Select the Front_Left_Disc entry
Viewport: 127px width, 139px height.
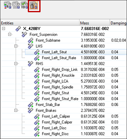point(54,128)
